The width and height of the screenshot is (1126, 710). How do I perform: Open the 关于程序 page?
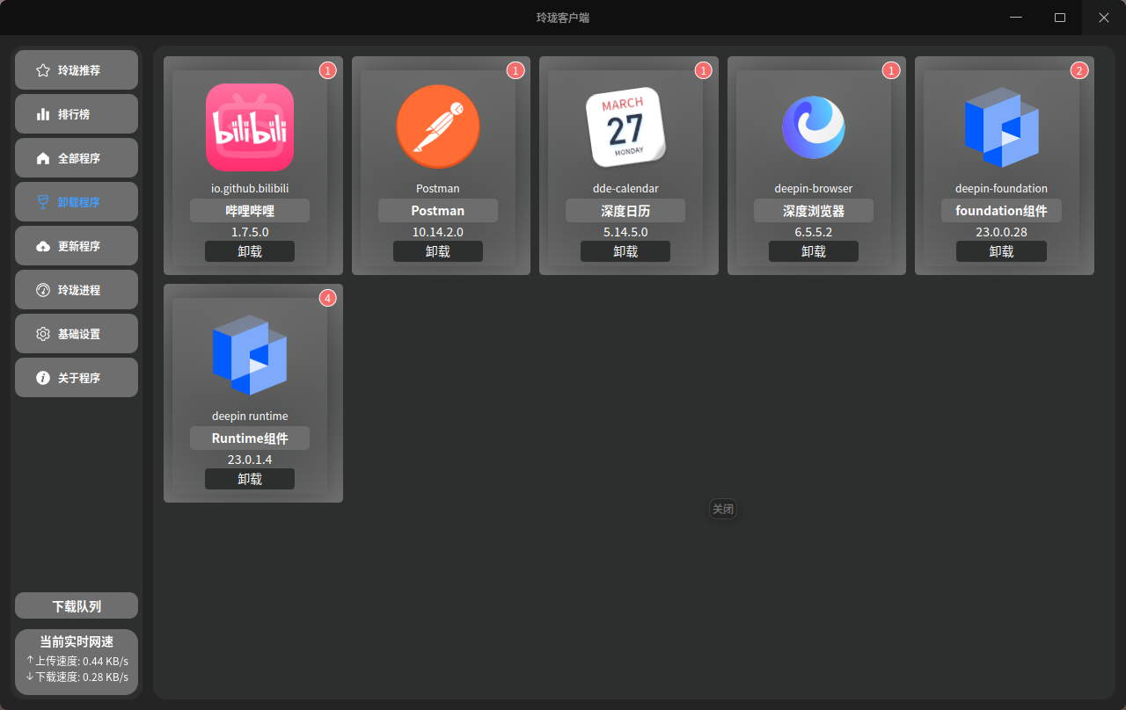pos(77,378)
